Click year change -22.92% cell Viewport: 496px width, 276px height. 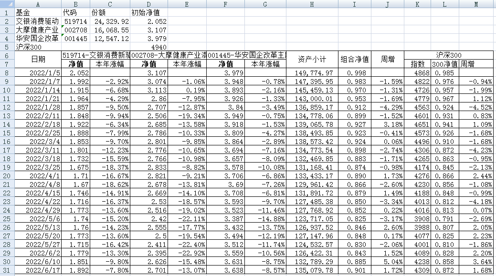(187, 253)
